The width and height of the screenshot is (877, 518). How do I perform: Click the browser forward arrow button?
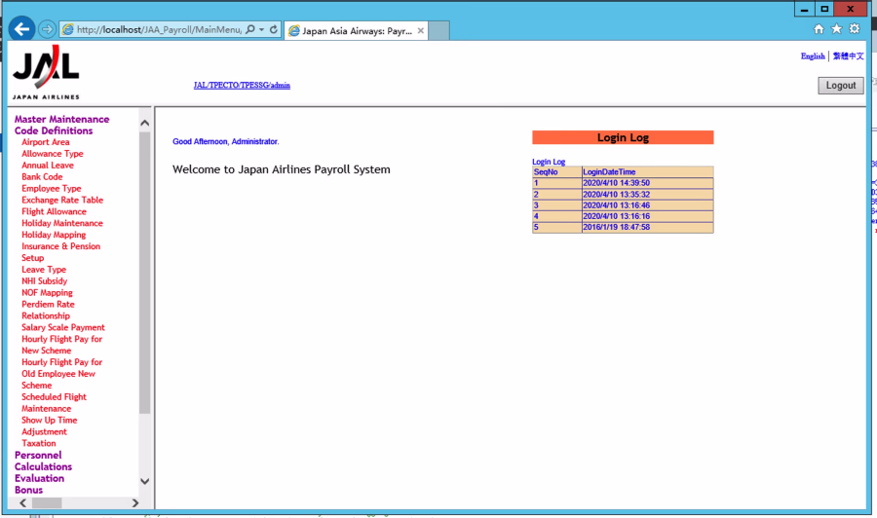(47, 29)
